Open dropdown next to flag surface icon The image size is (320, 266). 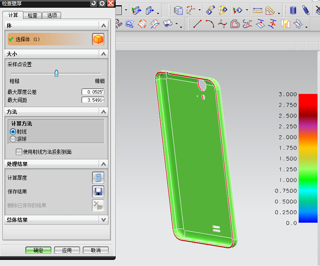(176, 23)
